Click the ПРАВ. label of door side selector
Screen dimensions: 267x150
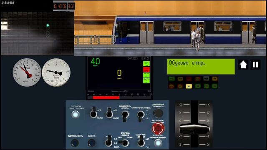click(x=130, y=137)
